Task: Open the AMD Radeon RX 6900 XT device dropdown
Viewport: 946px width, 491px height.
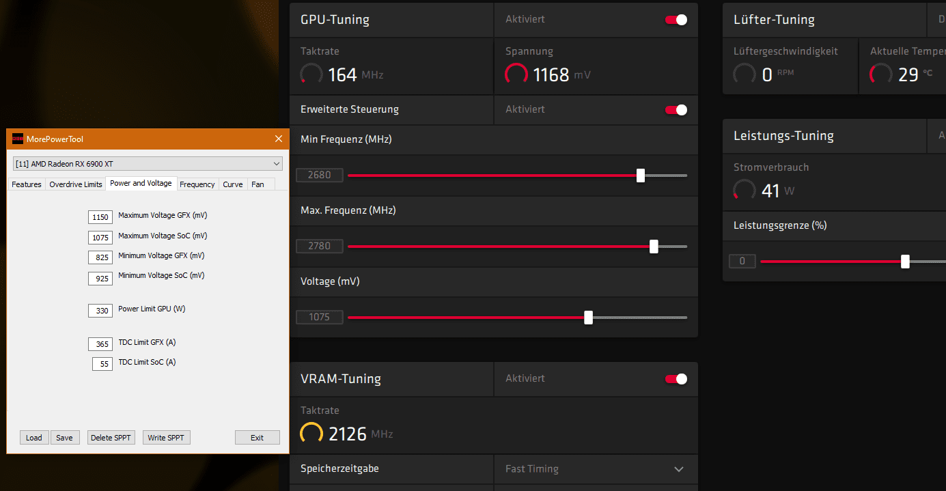Action: click(148, 164)
